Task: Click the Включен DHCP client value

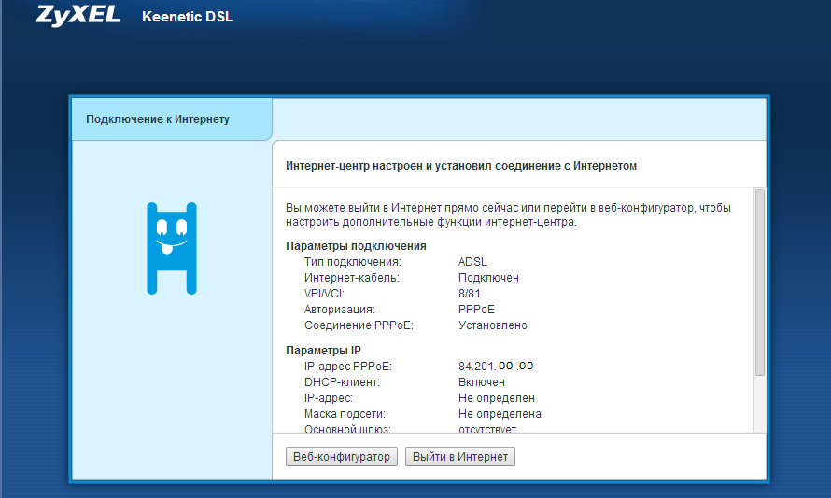Action: (481, 382)
